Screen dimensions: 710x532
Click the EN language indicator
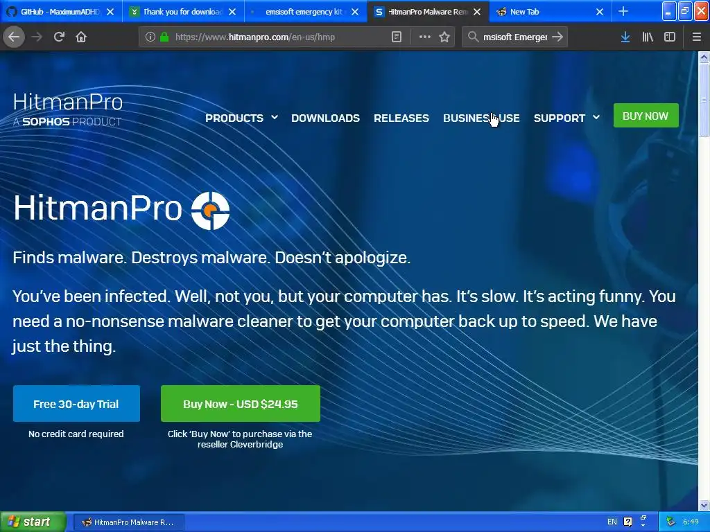point(612,522)
